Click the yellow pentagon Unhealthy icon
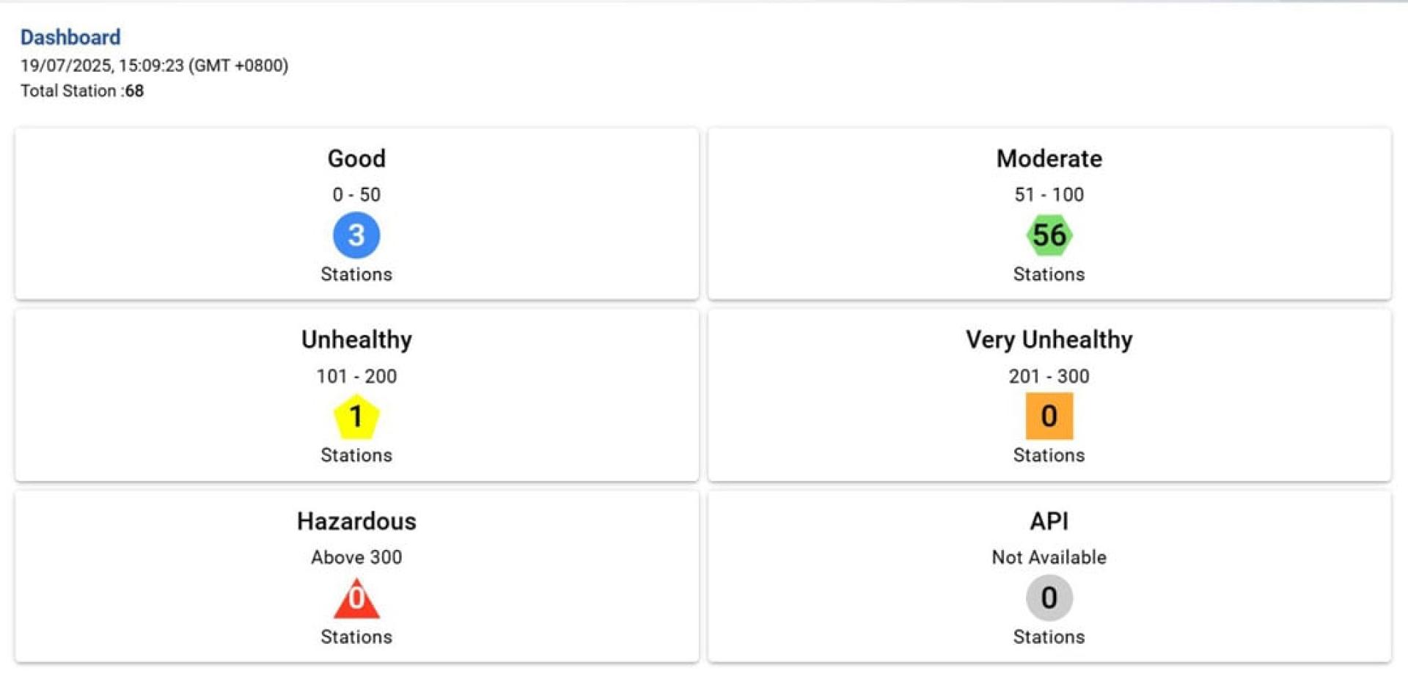The image size is (1408, 679). (356, 416)
